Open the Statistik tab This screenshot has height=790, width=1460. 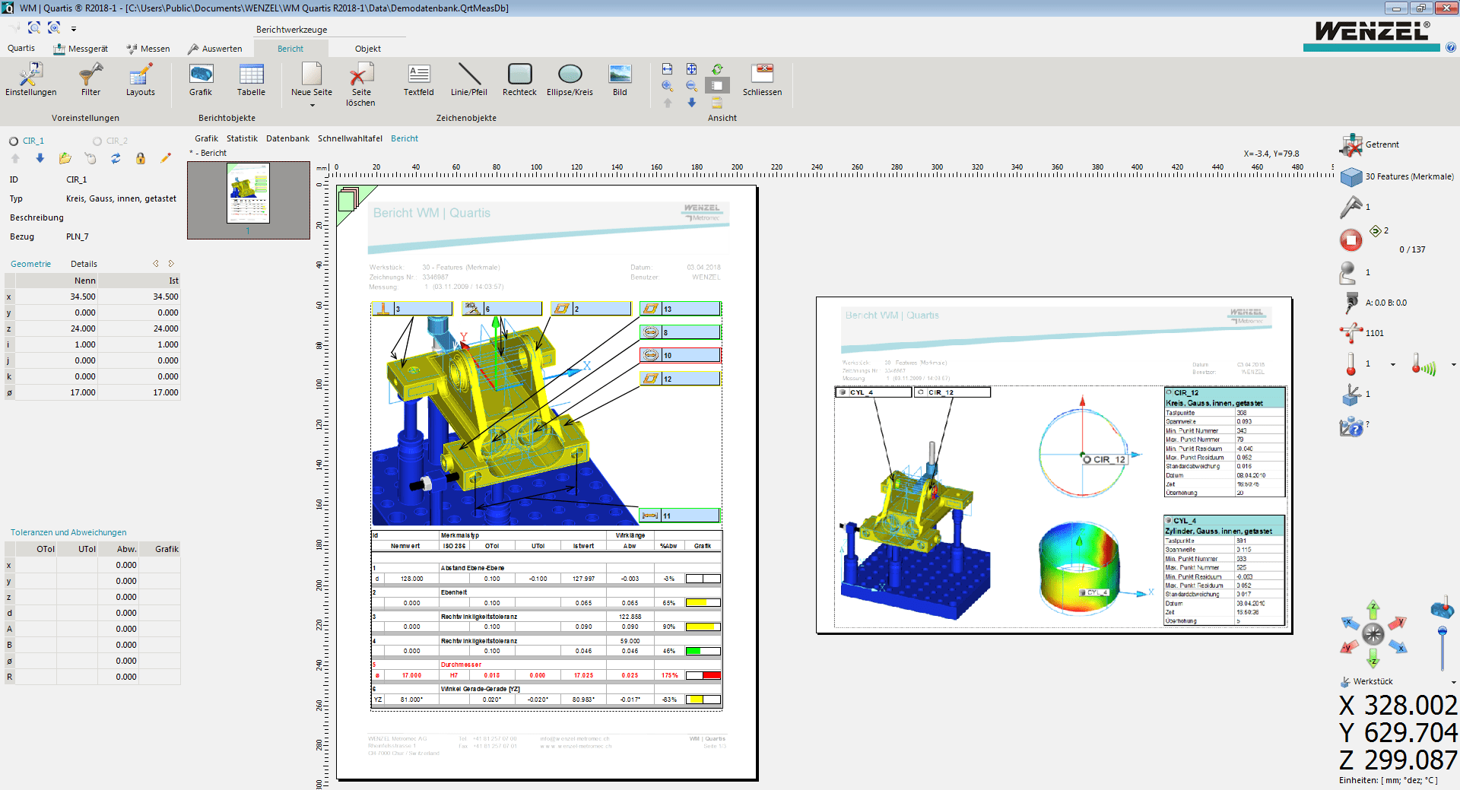(242, 138)
